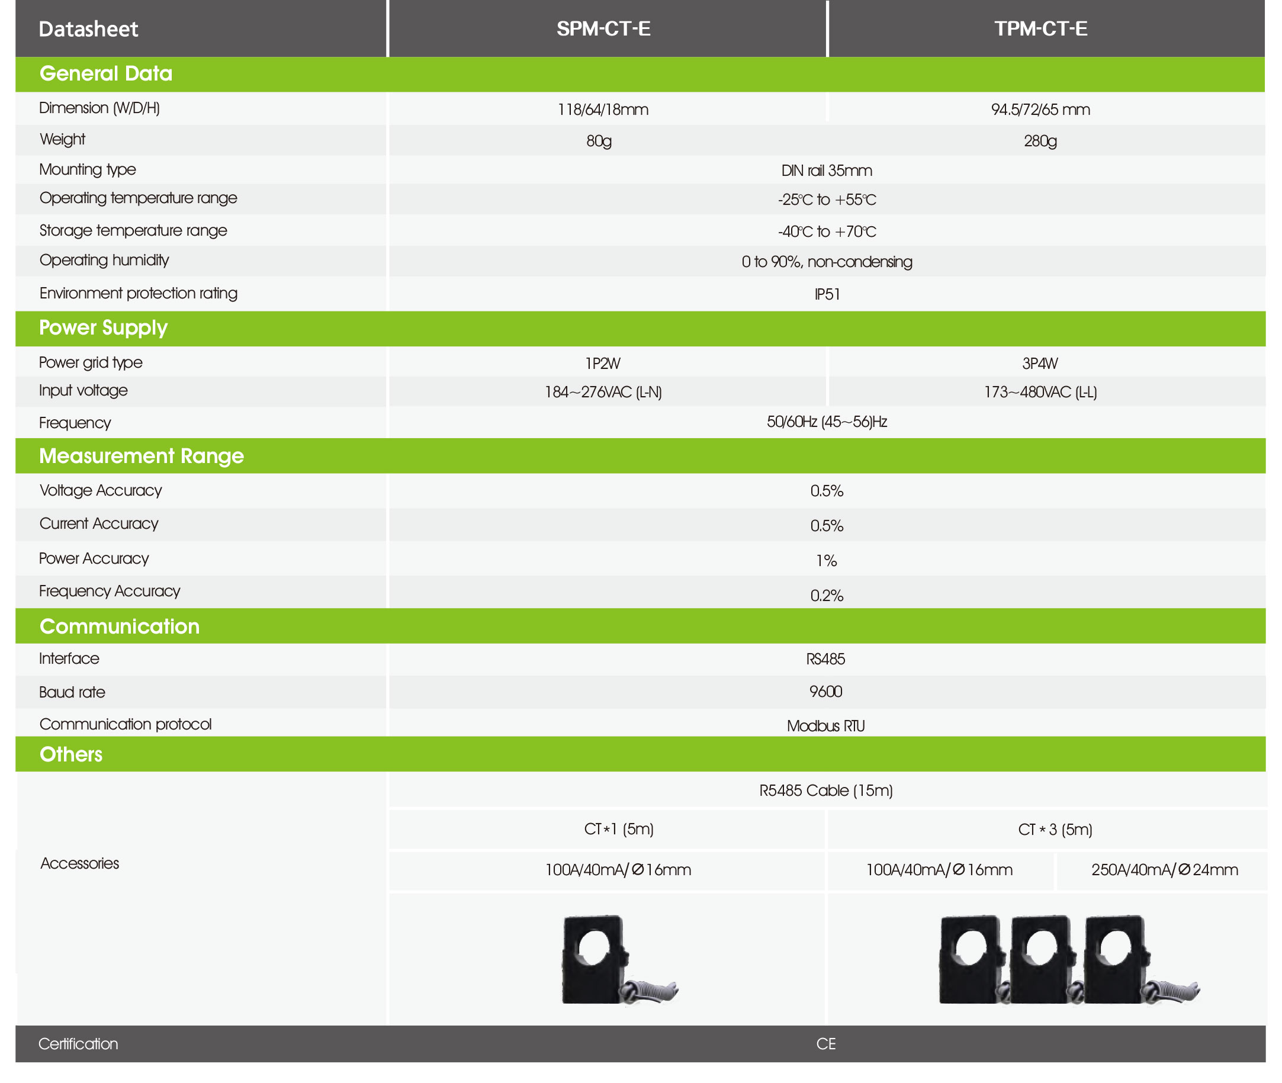Click the CT*1 (5m) accessory entry

coord(619,829)
